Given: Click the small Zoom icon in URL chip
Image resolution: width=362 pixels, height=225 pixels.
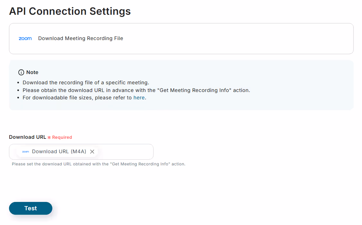Looking at the screenshot, I should (25, 152).
